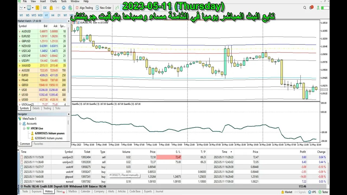Screen dimensions: 347x195
Task: Open the Toolbox News tab
Action: 60,191
